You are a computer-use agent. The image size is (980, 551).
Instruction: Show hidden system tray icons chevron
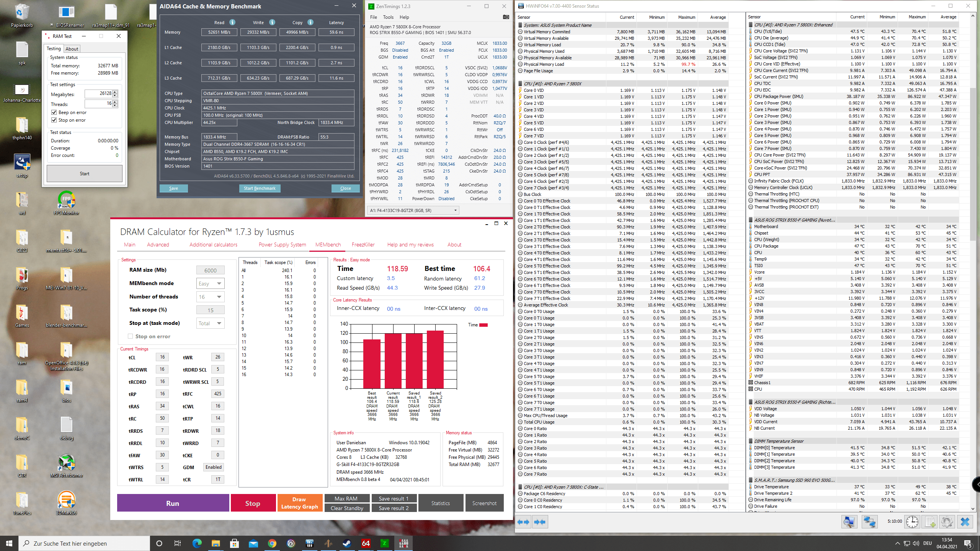pyautogui.click(x=897, y=543)
